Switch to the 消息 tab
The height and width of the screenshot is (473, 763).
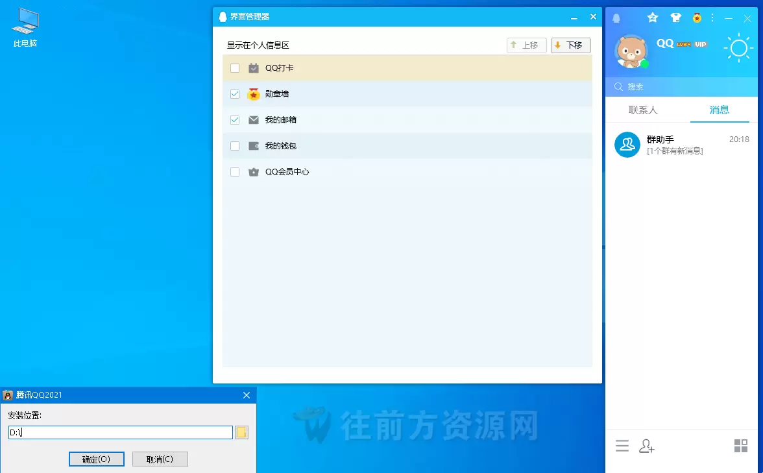tap(719, 110)
